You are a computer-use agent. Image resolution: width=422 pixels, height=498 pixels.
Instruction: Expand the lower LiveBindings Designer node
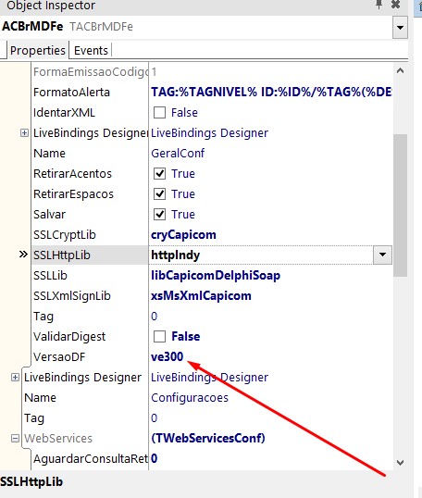point(15,378)
